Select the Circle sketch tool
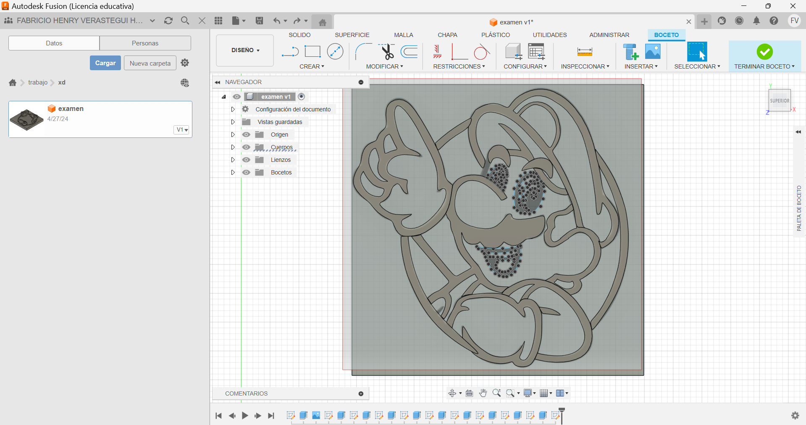This screenshot has height=425, width=806. [x=335, y=52]
